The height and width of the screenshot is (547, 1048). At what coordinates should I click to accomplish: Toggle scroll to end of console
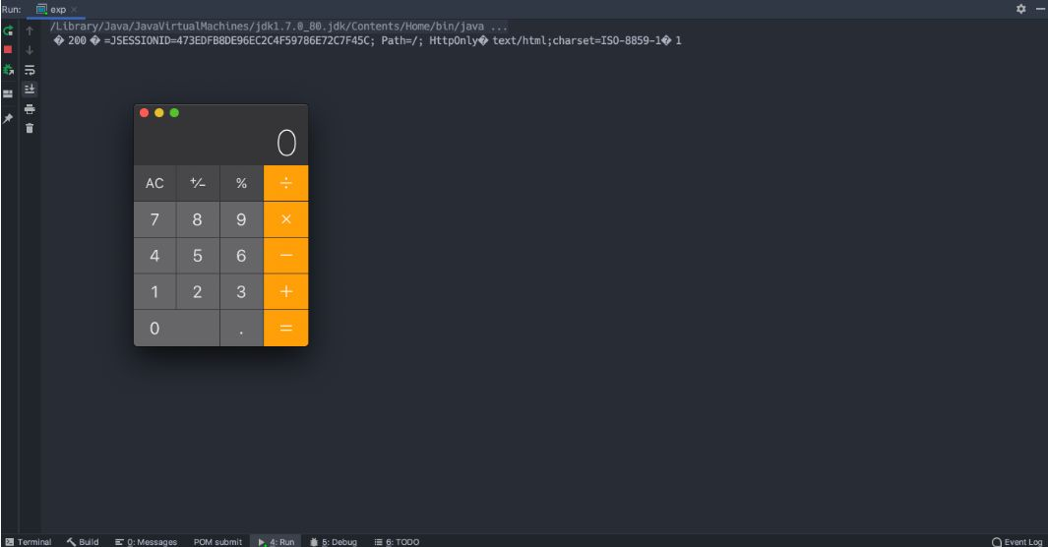[x=30, y=89]
